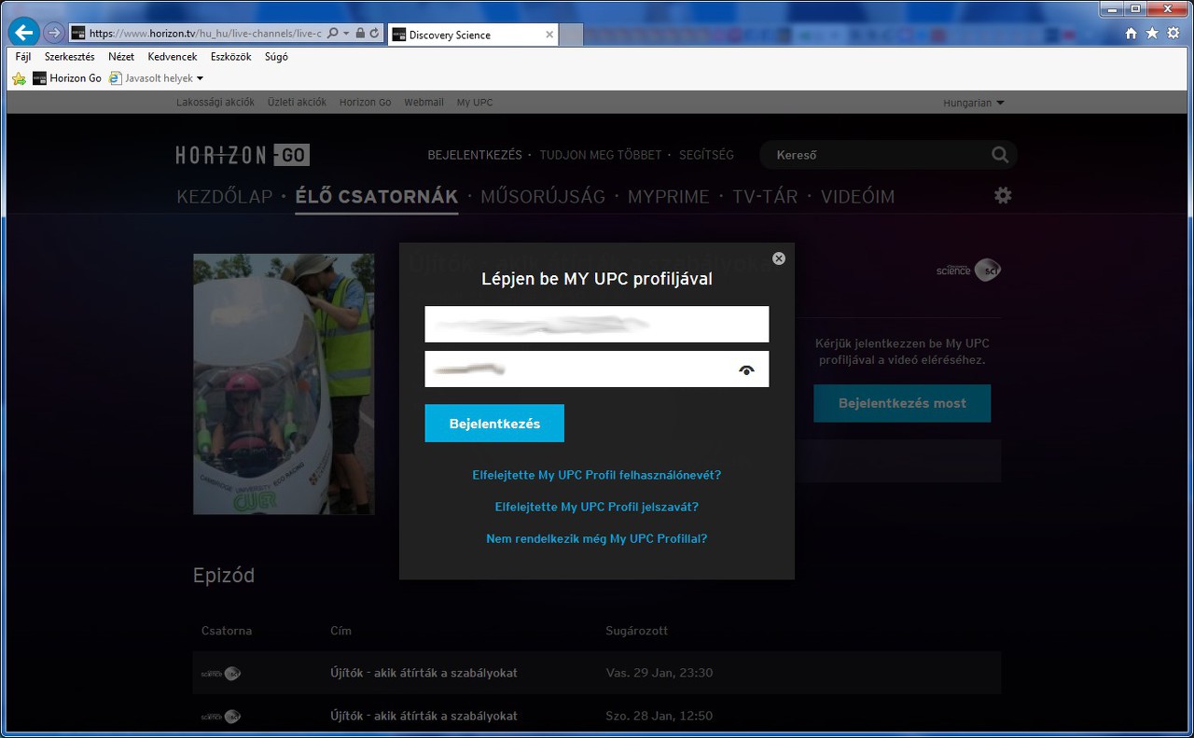The height and width of the screenshot is (738, 1194).
Task: Open the Szerkesztés menu
Action: [x=70, y=57]
